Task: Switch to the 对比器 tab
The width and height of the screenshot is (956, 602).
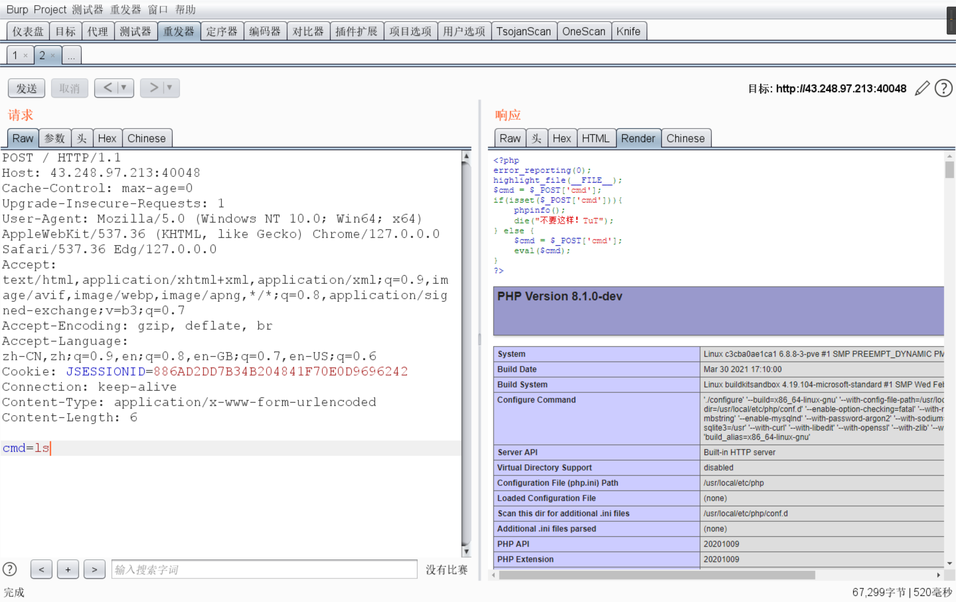Action: [308, 31]
